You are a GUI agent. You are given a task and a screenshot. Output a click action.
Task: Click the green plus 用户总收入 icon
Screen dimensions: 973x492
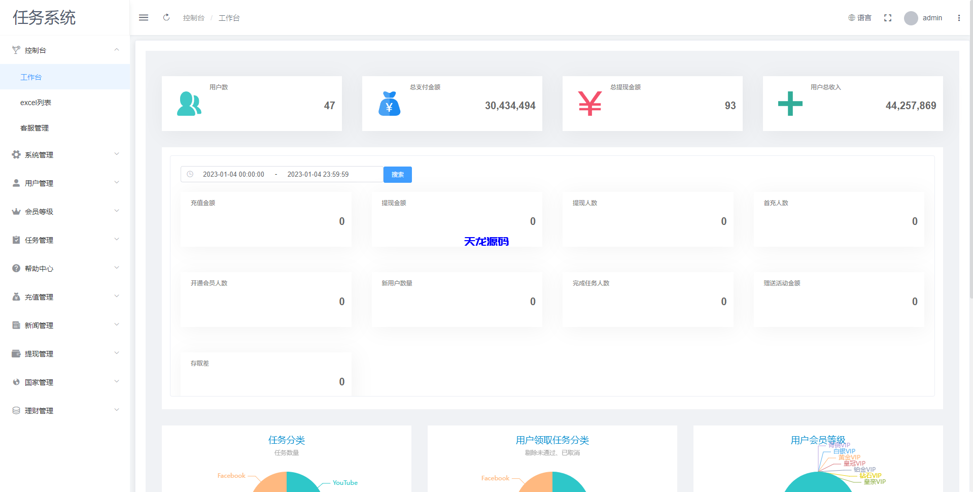click(790, 104)
